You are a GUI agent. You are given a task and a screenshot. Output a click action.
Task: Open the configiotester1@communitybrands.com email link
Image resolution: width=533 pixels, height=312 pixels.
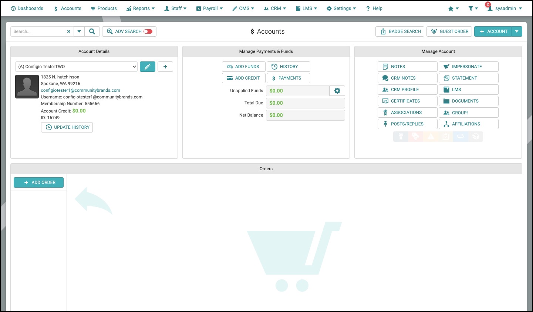(81, 90)
